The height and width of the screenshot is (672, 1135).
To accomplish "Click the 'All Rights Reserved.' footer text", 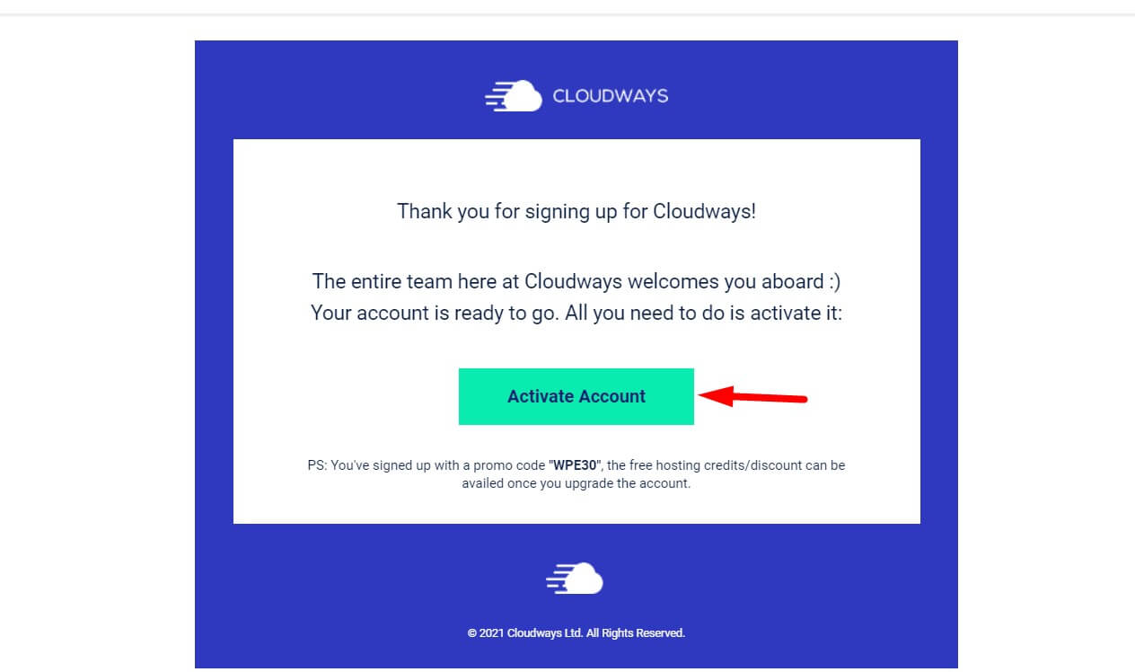I will [636, 633].
